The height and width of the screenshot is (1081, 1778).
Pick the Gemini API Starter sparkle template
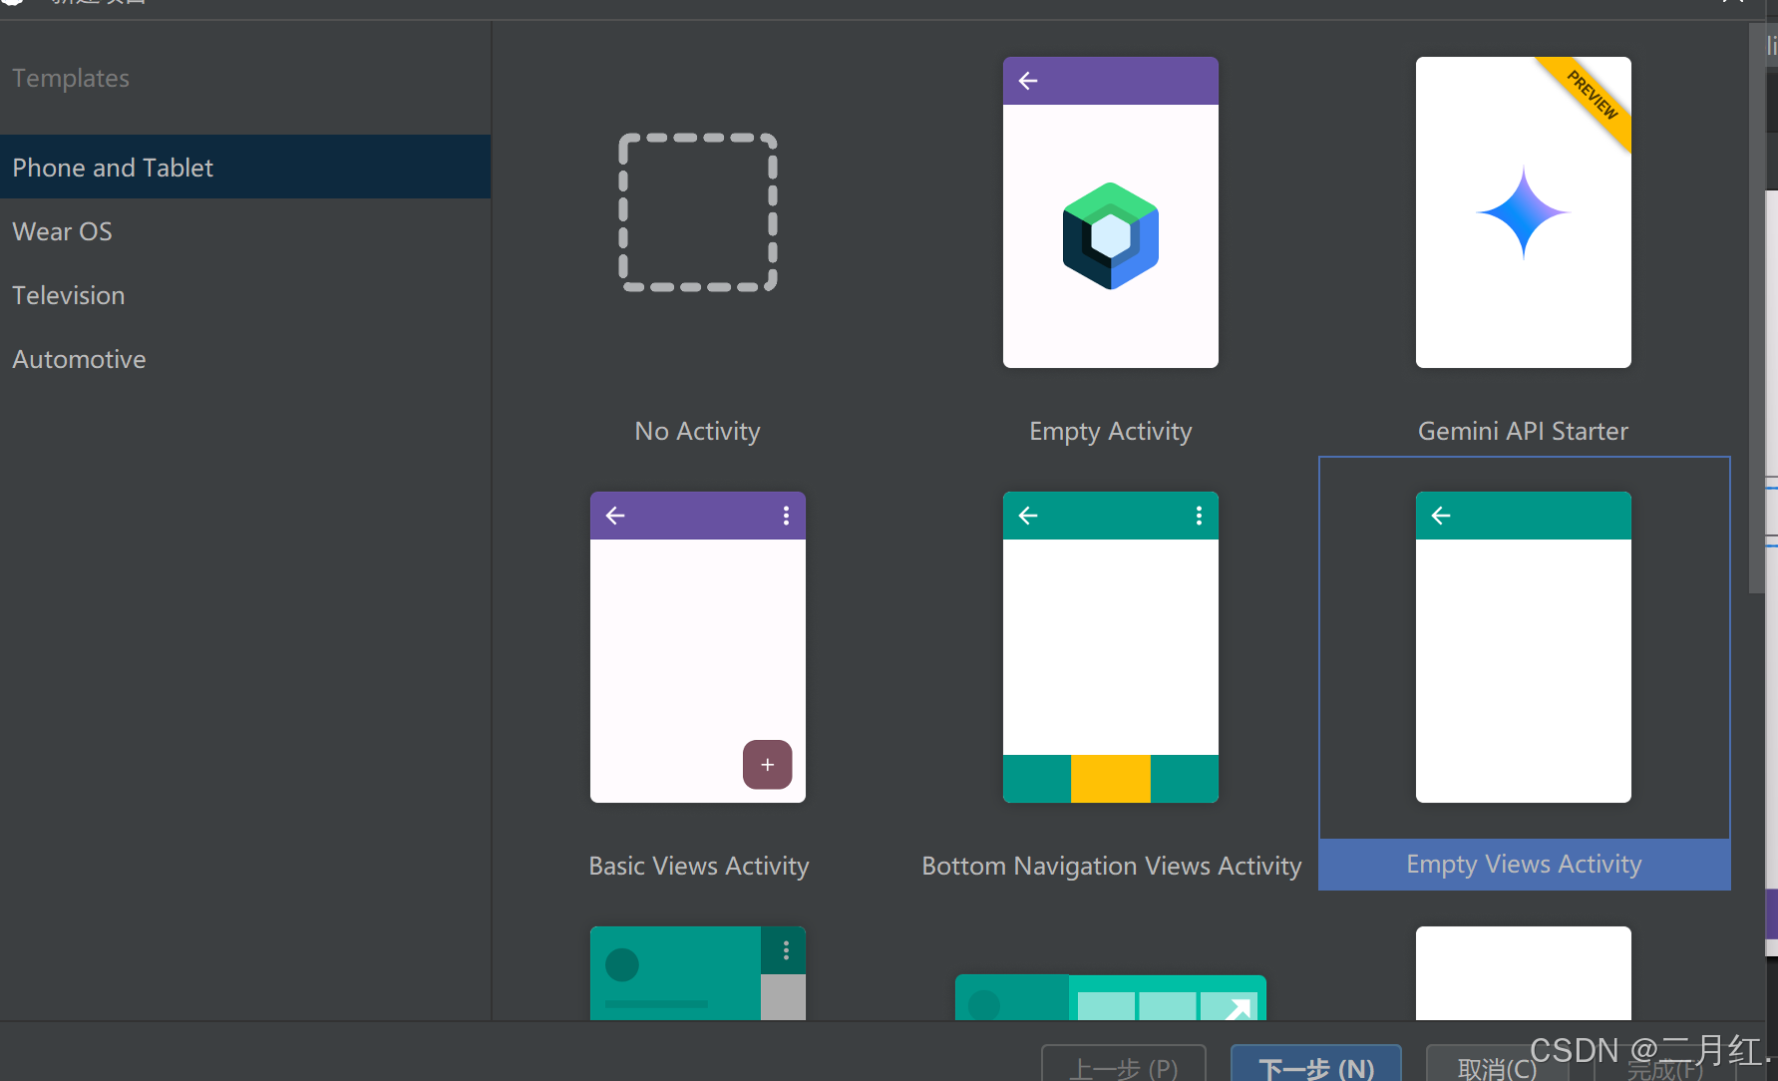tap(1523, 212)
